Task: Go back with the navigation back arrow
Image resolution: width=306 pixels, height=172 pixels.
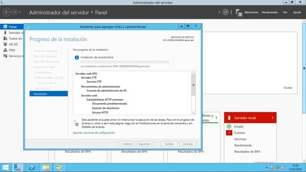Action: (x=7, y=12)
